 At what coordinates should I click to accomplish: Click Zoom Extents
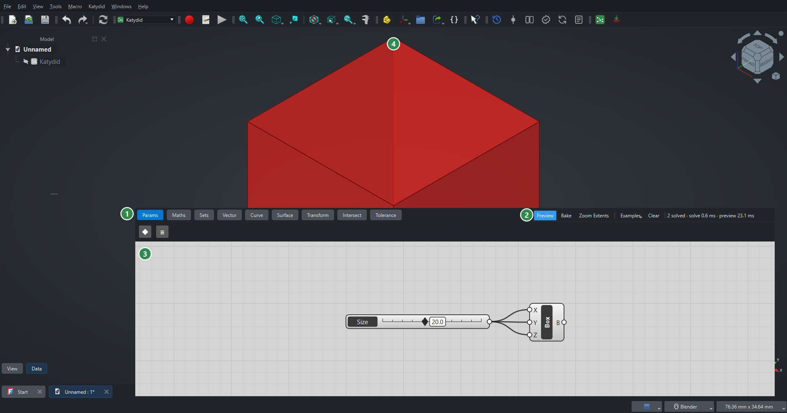click(594, 216)
